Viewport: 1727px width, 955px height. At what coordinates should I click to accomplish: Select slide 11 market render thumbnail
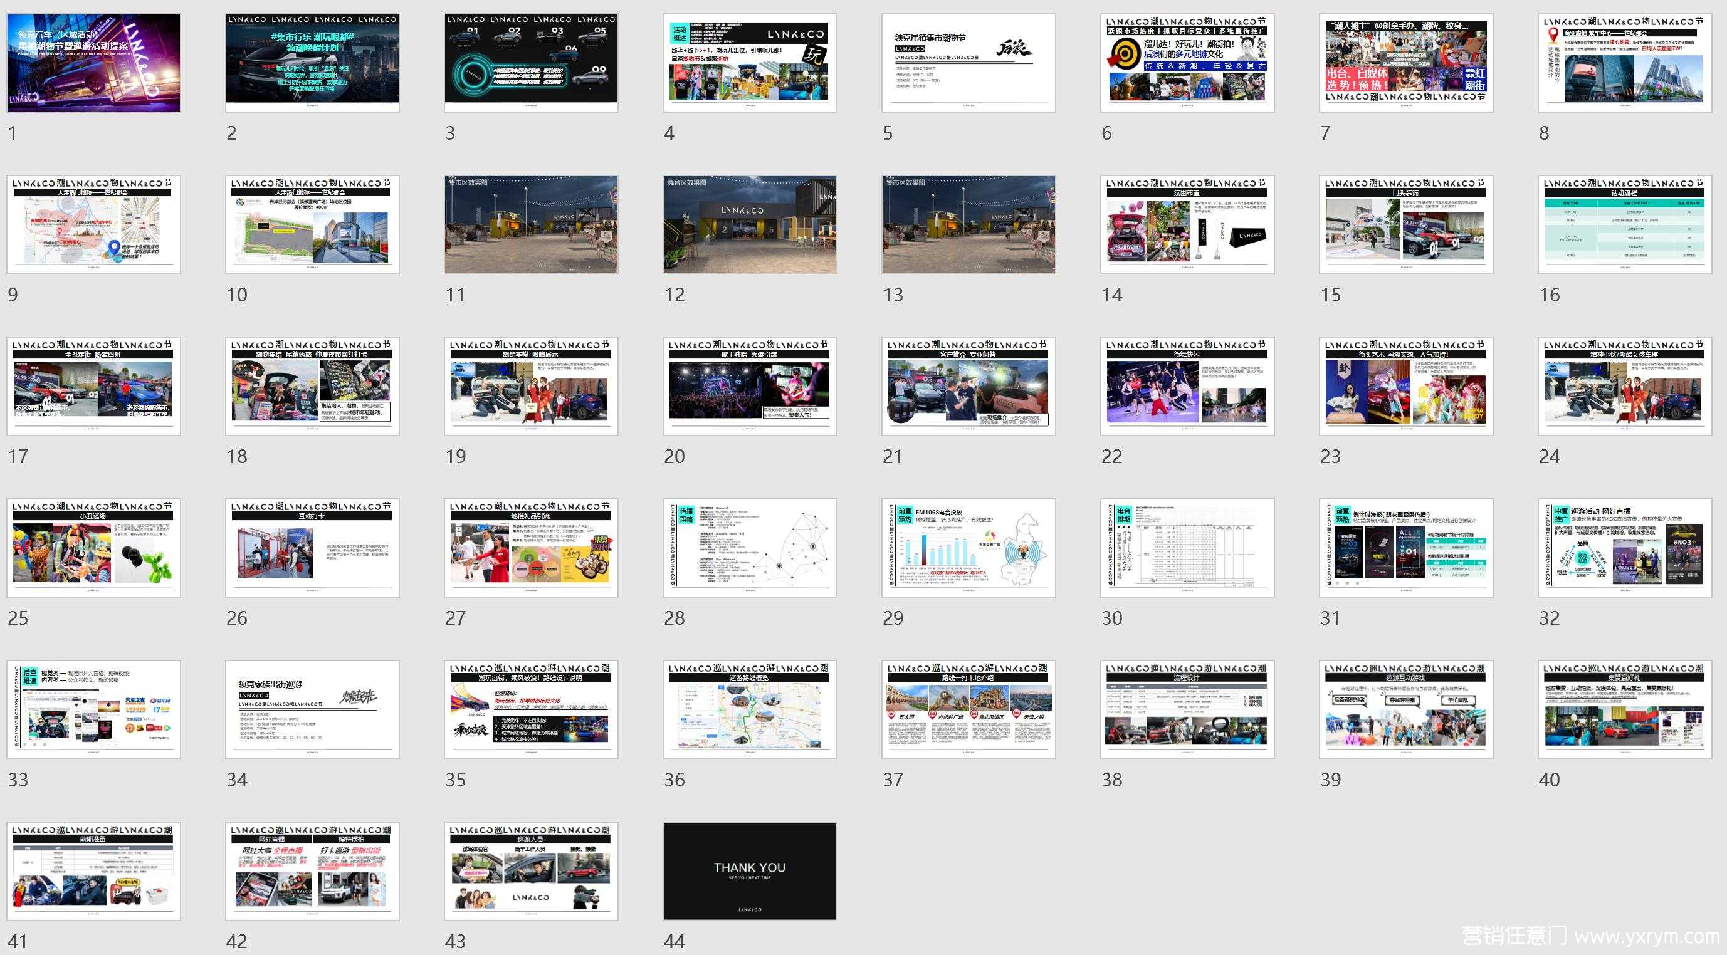[531, 224]
